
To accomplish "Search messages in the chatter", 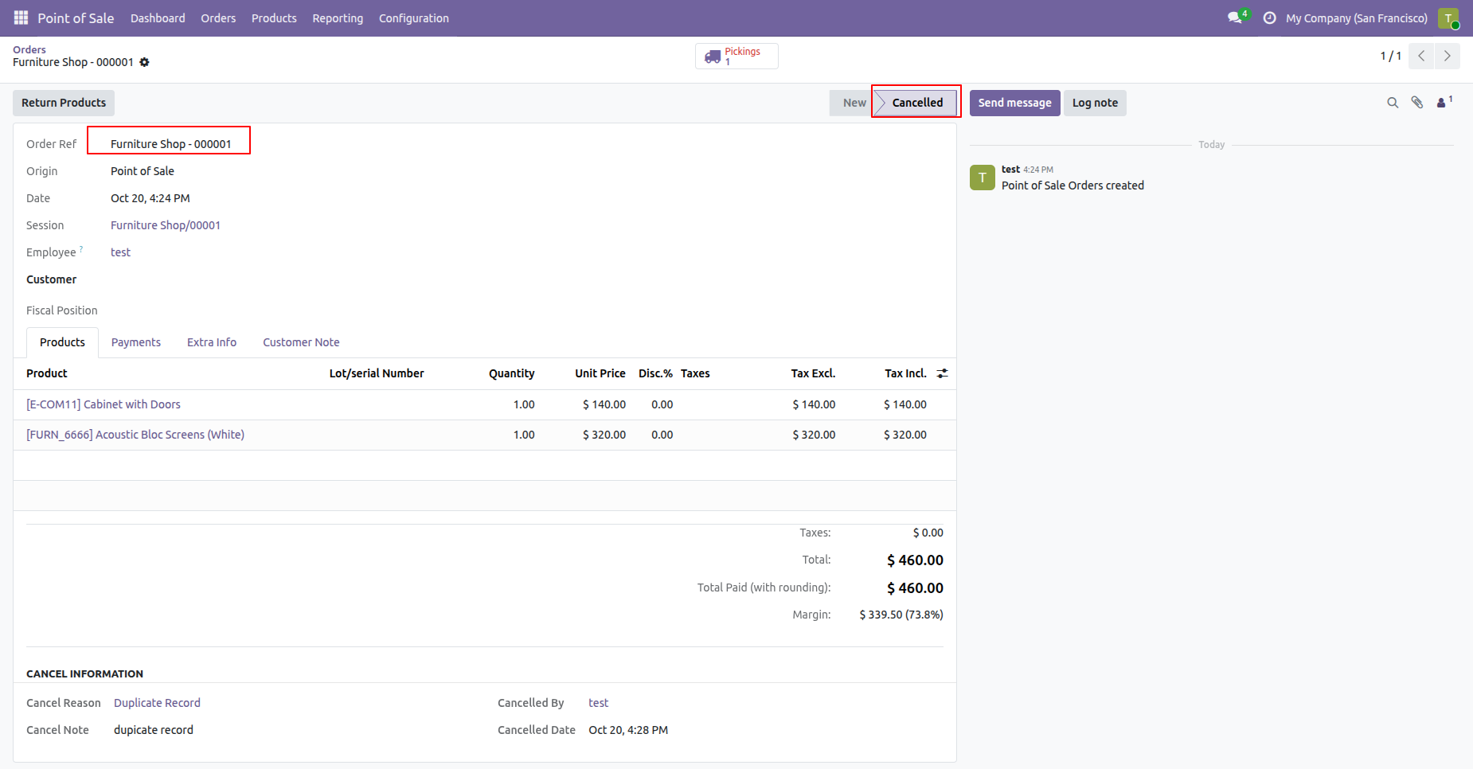I will (x=1393, y=103).
